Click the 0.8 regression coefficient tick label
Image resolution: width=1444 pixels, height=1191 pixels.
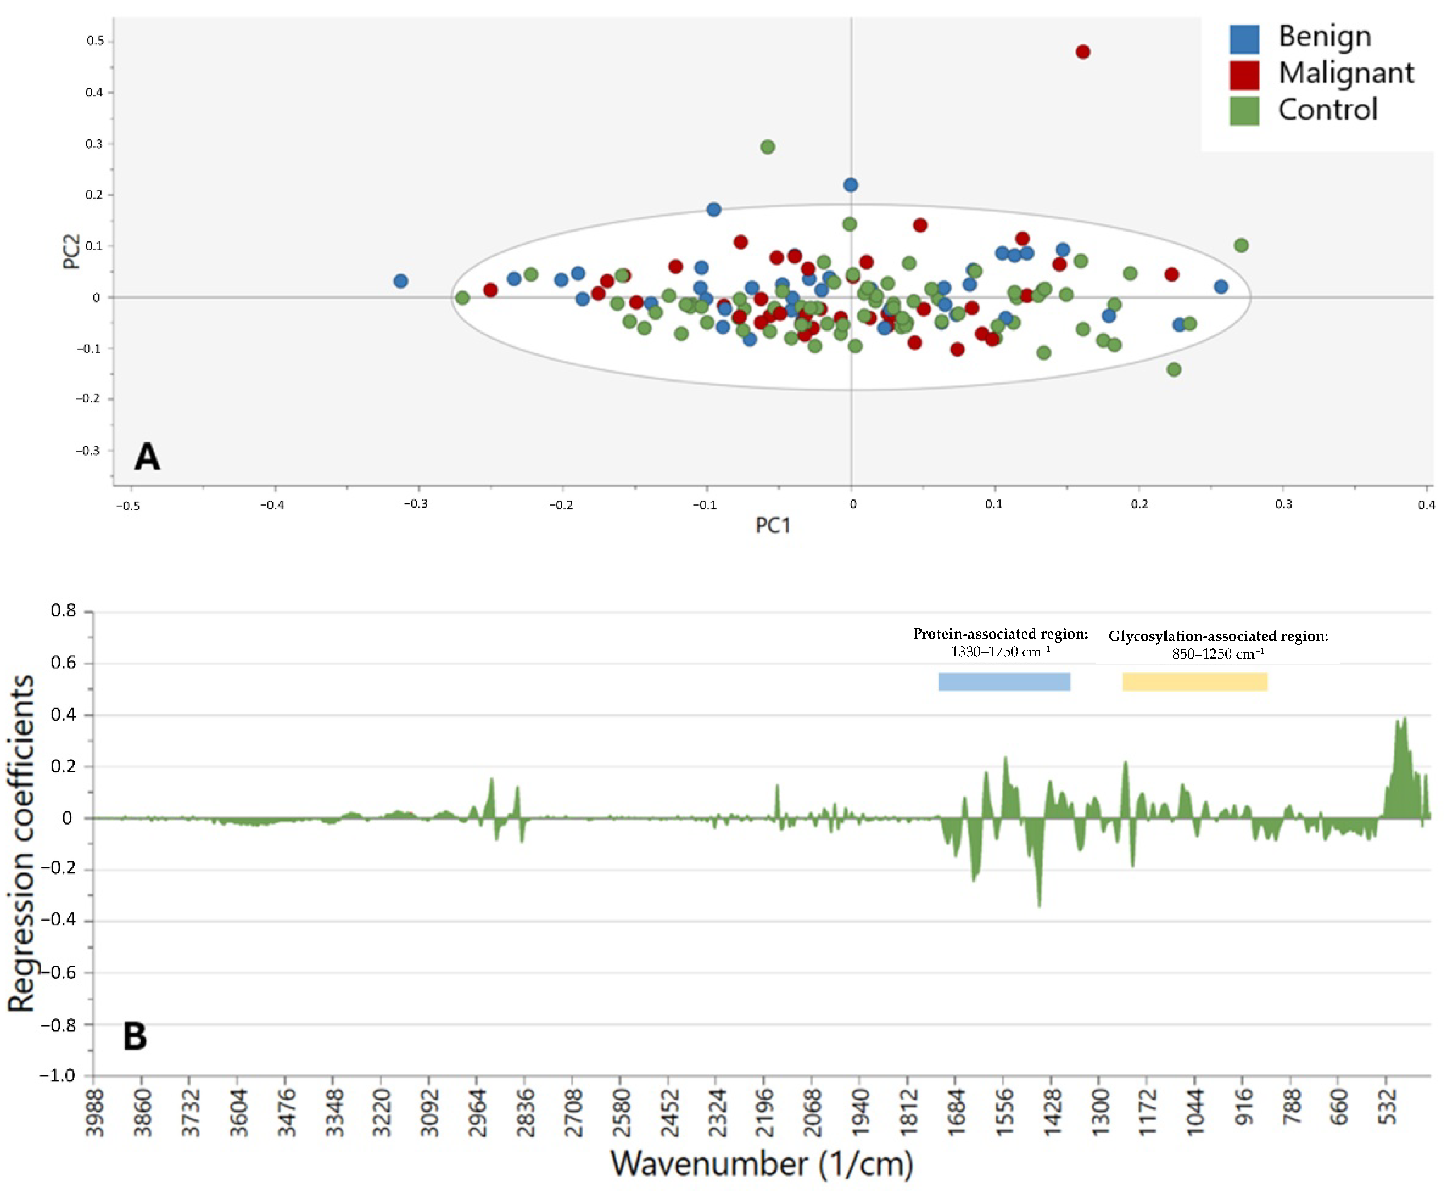(63, 610)
